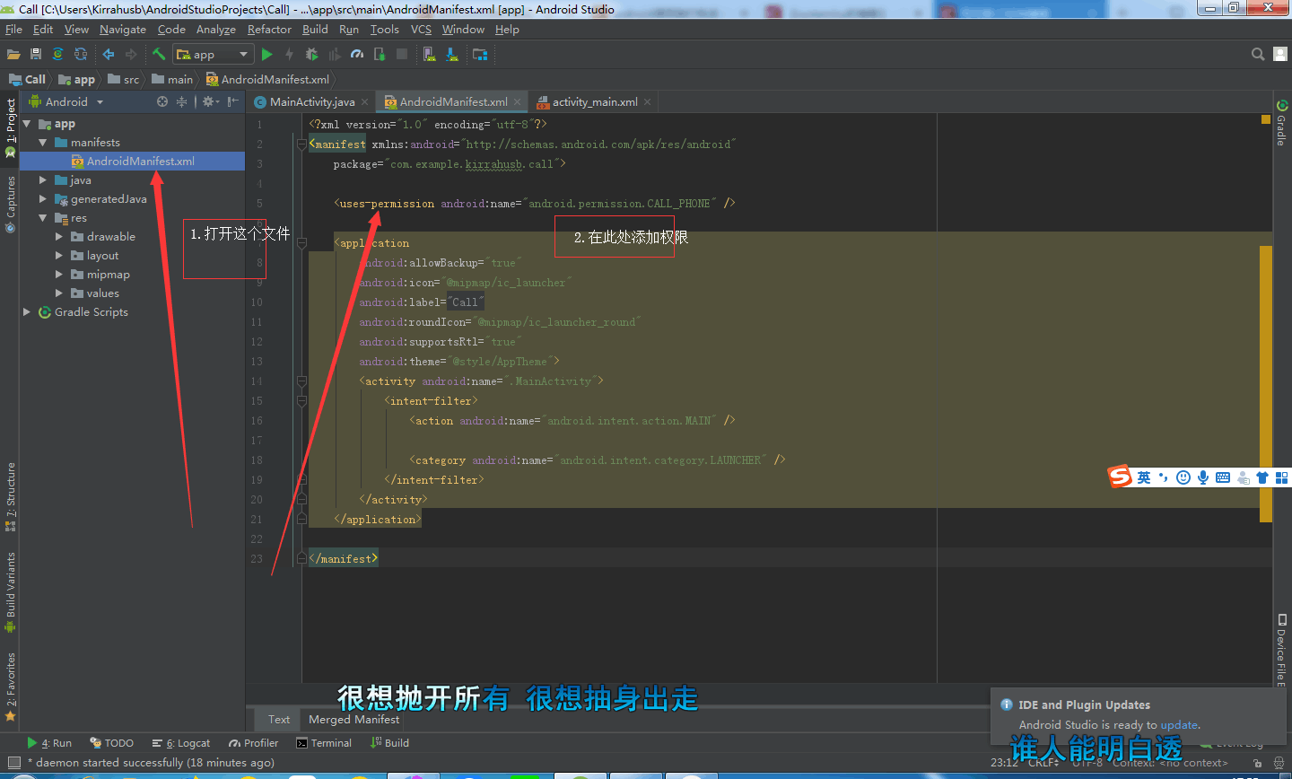Open the Logcat tool window button

click(180, 743)
